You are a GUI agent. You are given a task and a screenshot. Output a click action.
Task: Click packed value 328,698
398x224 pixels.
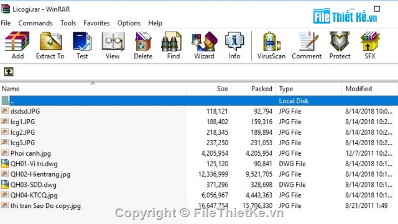261,185
